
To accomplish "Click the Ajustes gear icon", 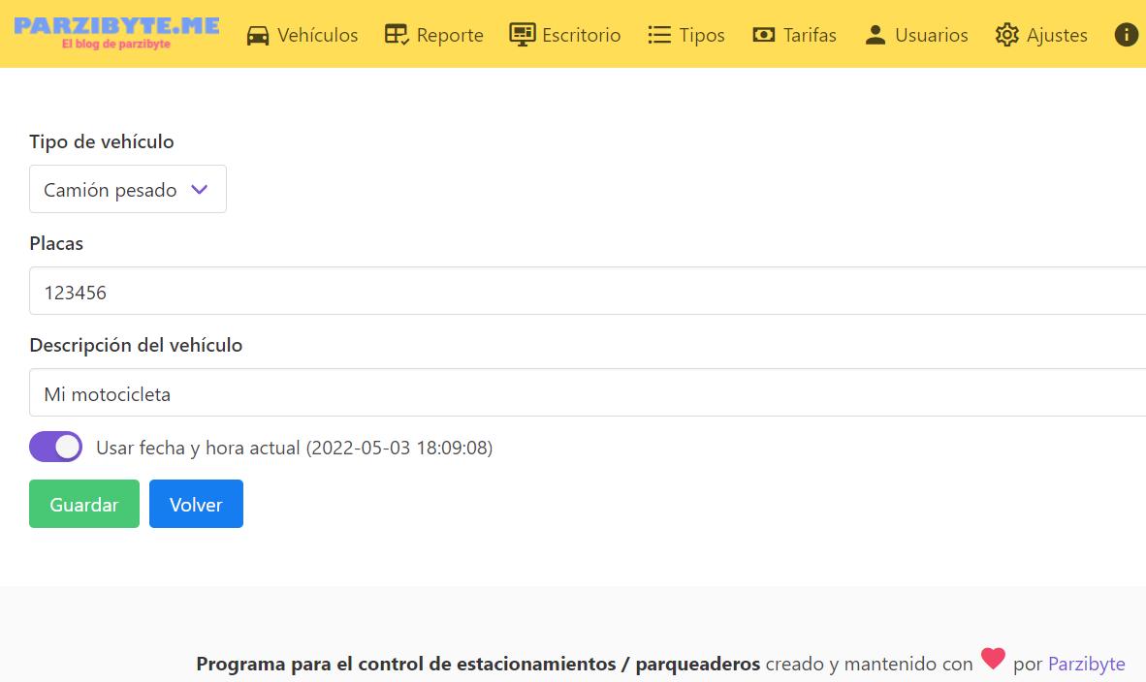I will (1007, 35).
